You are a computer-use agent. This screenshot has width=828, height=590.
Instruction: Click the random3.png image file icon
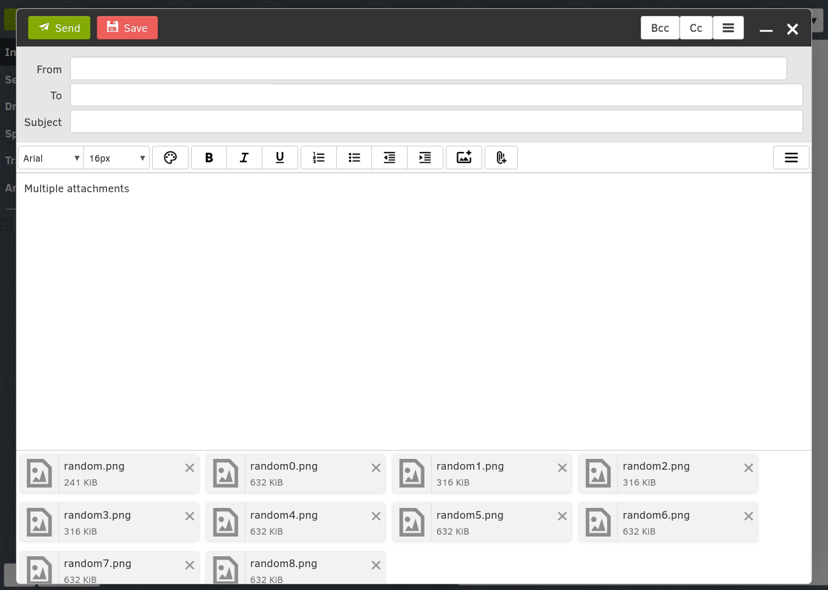click(39, 522)
